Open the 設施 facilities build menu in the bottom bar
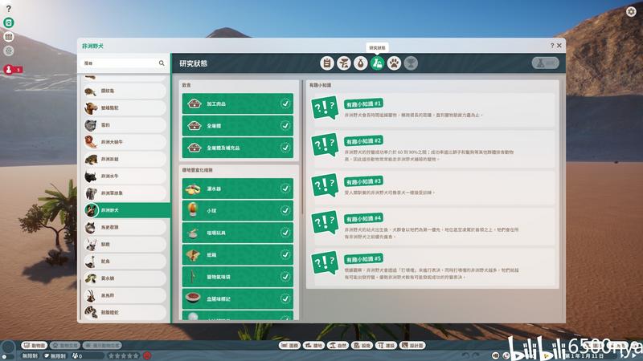643x361 pixels. (362, 346)
